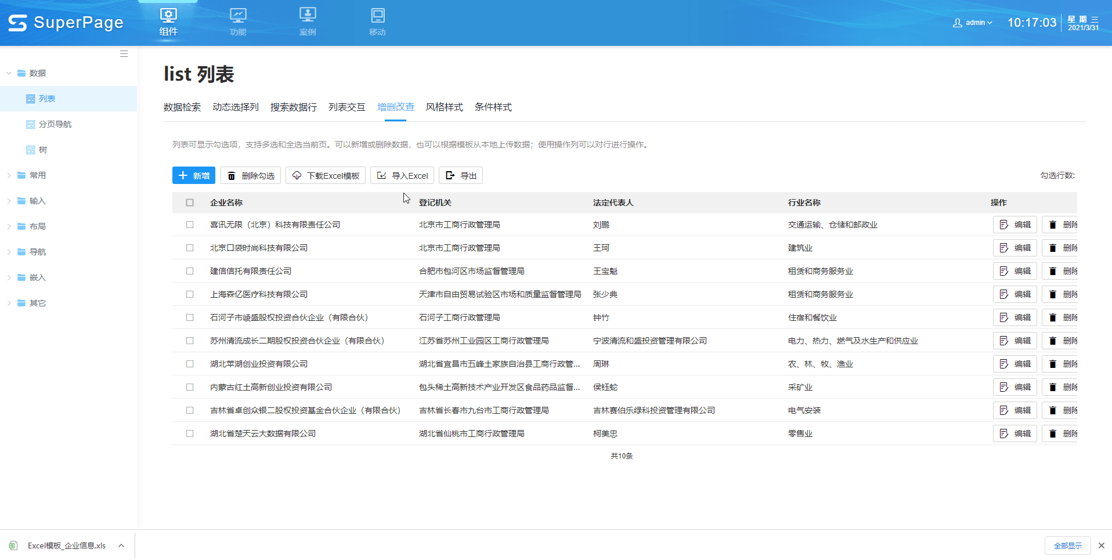Open the 案例 cases icon in header
1112x560 pixels.
[308, 22]
